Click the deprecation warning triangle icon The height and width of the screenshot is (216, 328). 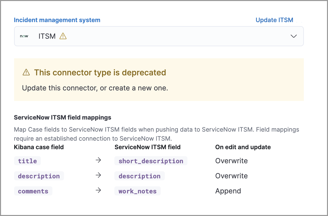[25, 72]
